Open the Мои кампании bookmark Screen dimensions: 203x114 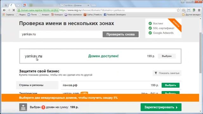73,15
